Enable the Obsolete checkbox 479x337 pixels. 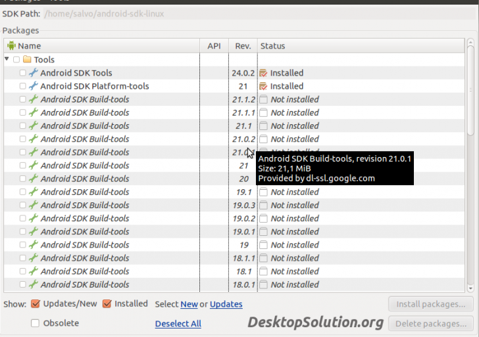click(36, 323)
